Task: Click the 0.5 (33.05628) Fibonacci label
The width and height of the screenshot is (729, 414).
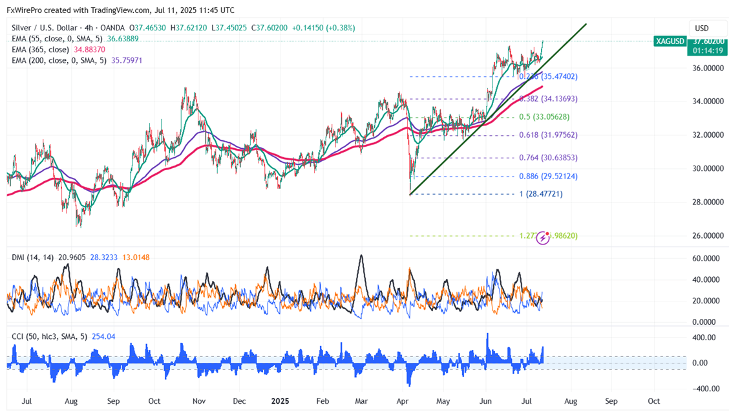Action: click(544, 116)
